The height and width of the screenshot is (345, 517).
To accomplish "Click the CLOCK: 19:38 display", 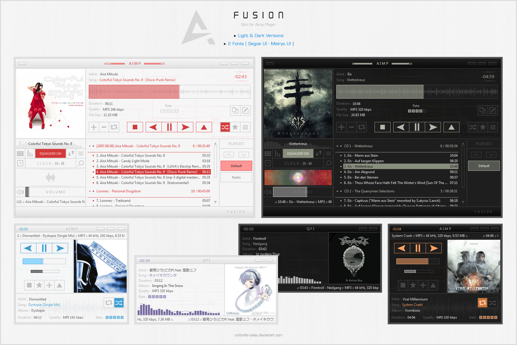I will (x=51, y=163).
